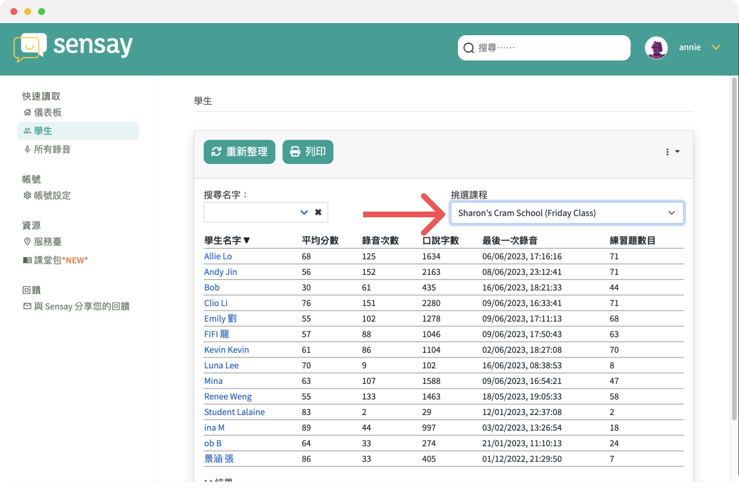Open annie's profile avatar

coord(656,48)
